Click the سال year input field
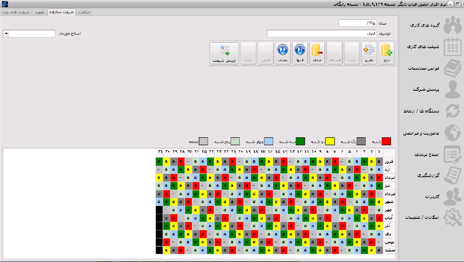The height and width of the screenshot is (262, 464). [x=357, y=23]
